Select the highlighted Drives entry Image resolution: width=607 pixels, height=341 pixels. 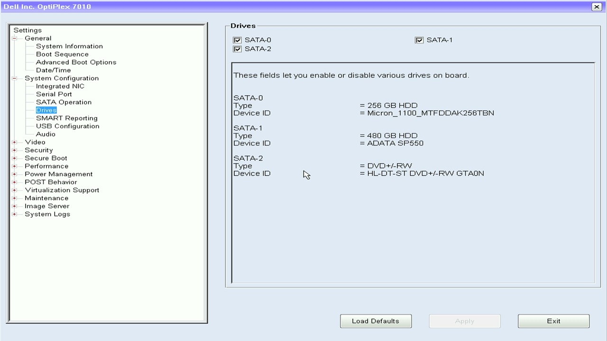46,110
